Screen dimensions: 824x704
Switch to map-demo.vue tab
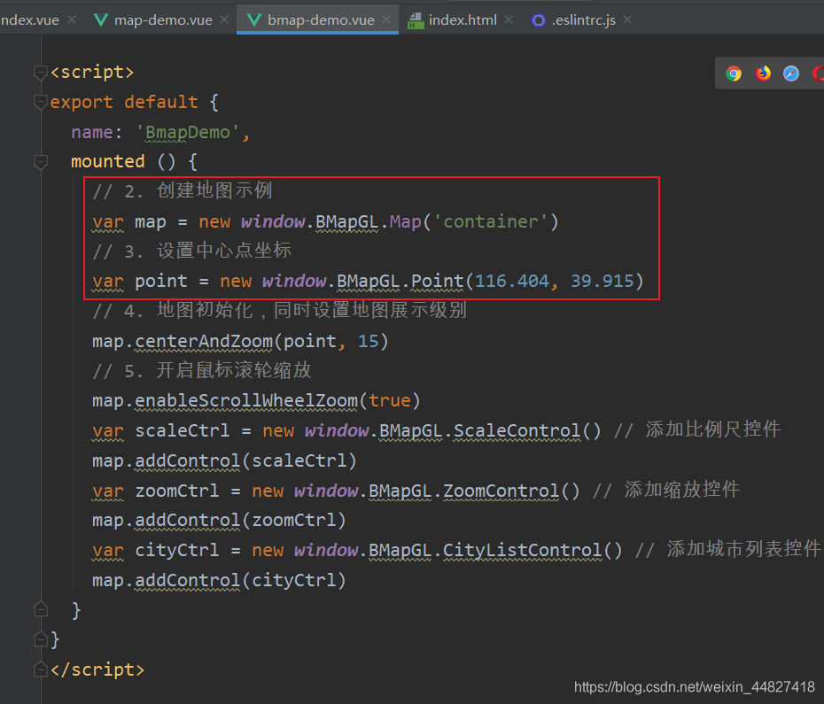163,20
